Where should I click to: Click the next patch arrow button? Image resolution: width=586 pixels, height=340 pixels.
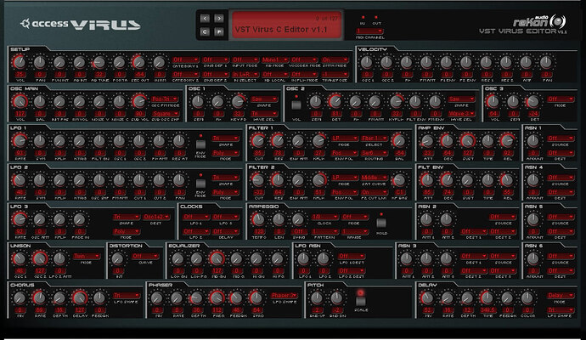click(219, 19)
